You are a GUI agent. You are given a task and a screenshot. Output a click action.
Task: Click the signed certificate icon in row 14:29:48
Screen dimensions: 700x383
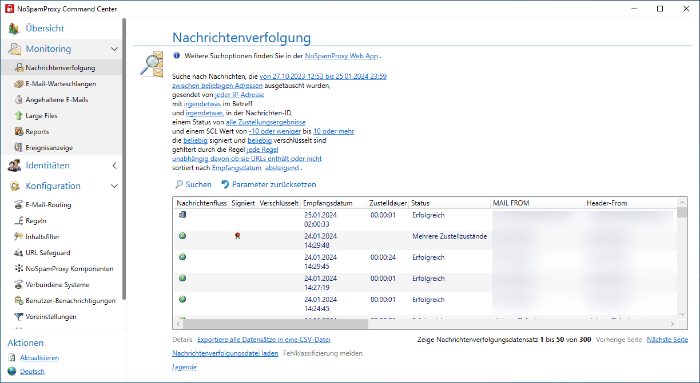pos(237,236)
